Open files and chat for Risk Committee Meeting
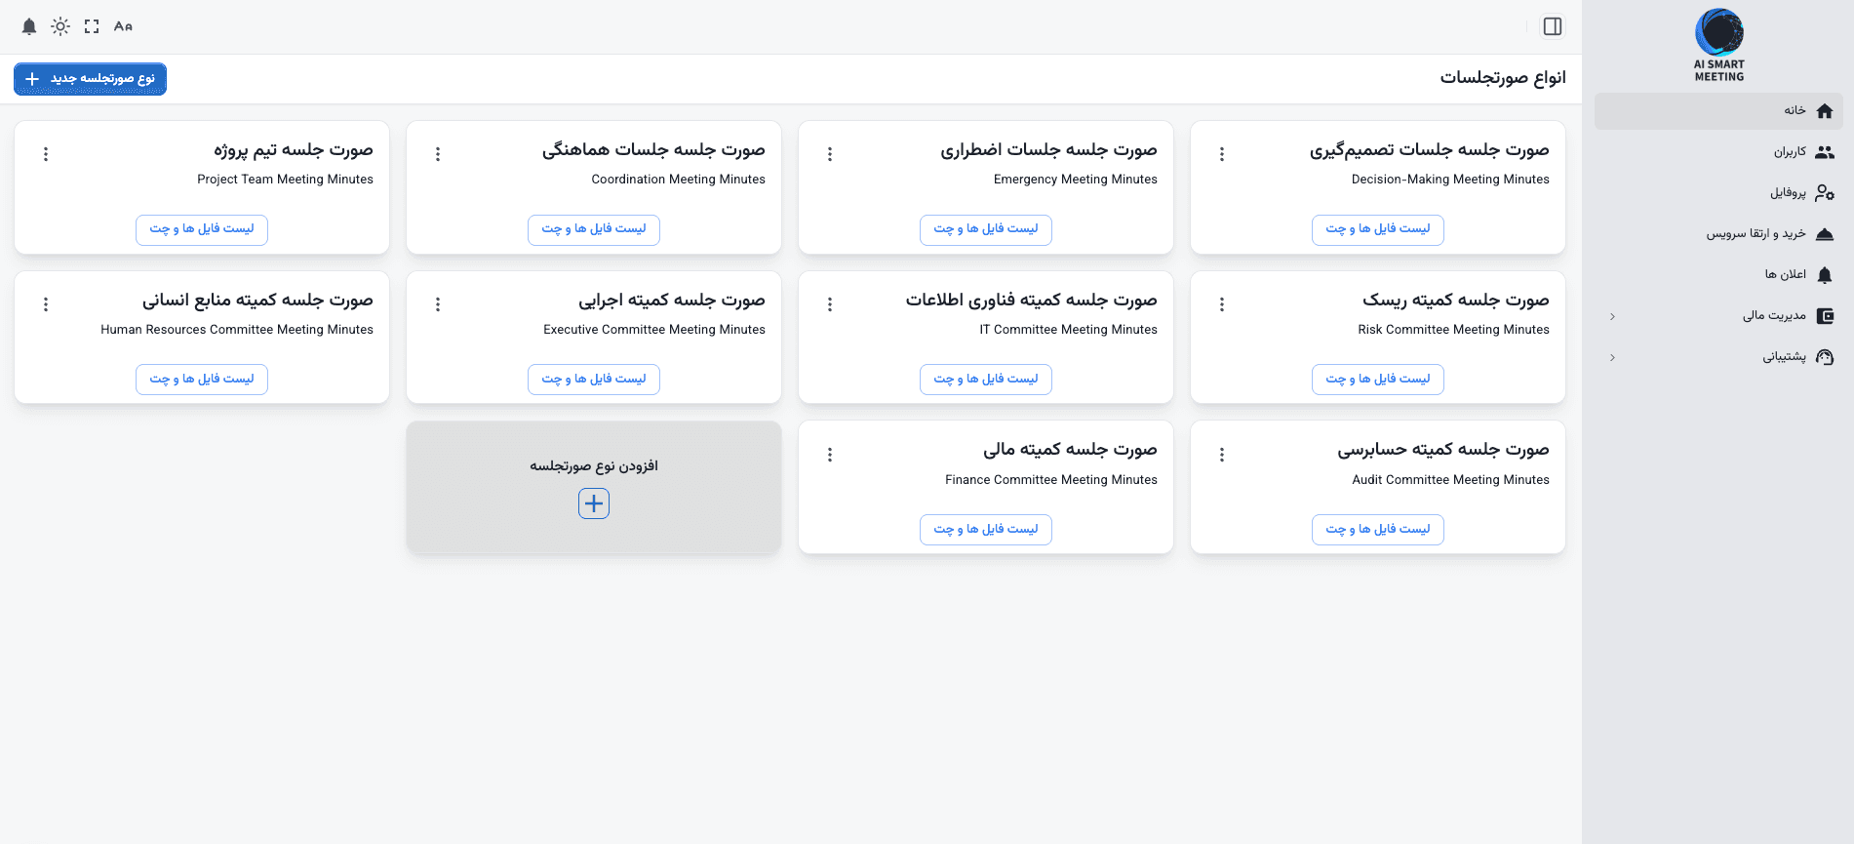Viewport: 1854px width, 844px height. coord(1378,380)
